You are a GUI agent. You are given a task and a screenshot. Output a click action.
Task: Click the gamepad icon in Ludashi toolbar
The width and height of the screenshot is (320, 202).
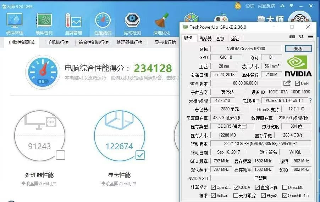pos(221,18)
